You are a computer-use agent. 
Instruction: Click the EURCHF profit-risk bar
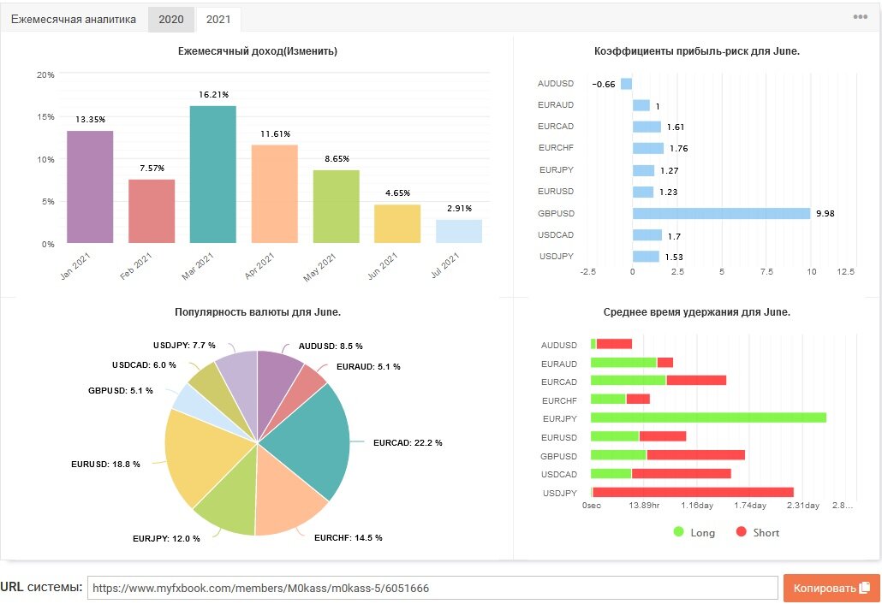(648, 148)
